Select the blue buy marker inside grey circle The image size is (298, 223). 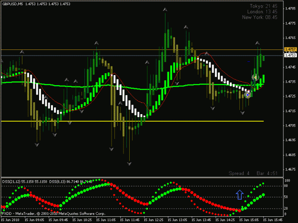[x=247, y=95]
